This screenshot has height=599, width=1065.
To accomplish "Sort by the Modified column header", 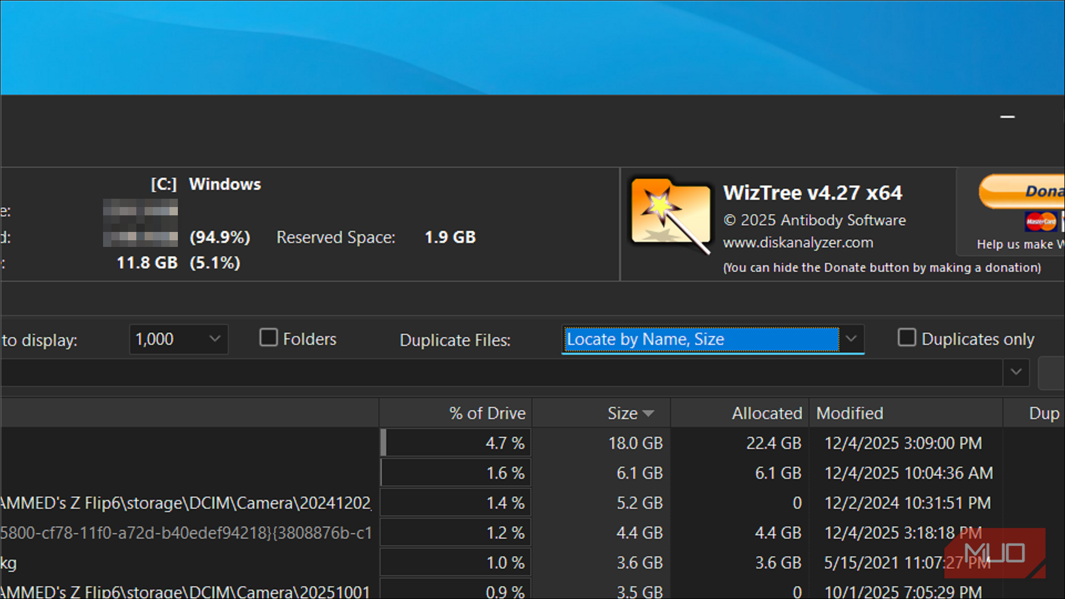I will [x=906, y=413].
